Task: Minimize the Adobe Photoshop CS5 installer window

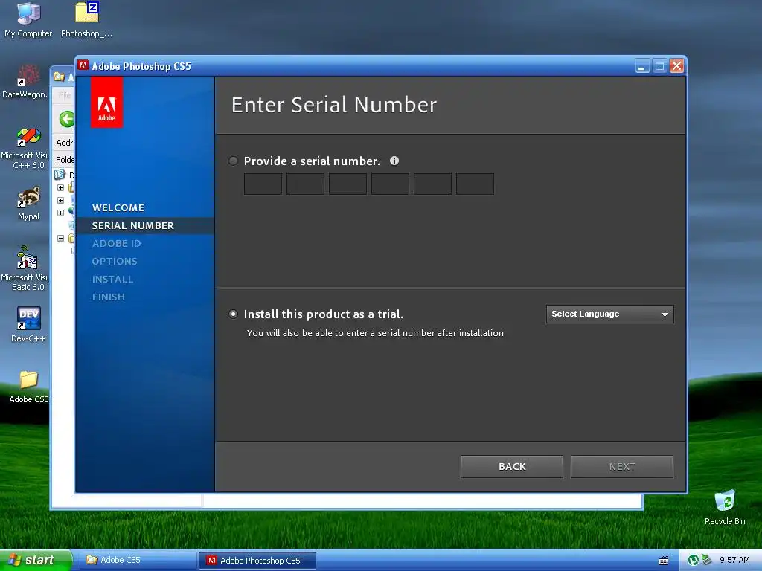Action: click(x=642, y=66)
